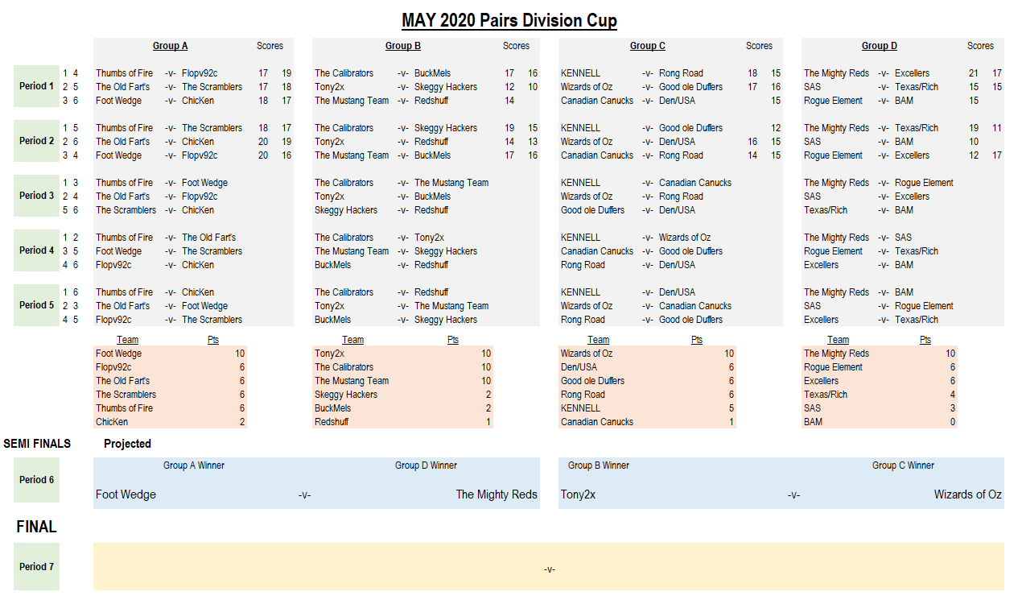Click Wizards of Oz in semi-final matchup
This screenshot has height=604, width=1018.
[967, 494]
